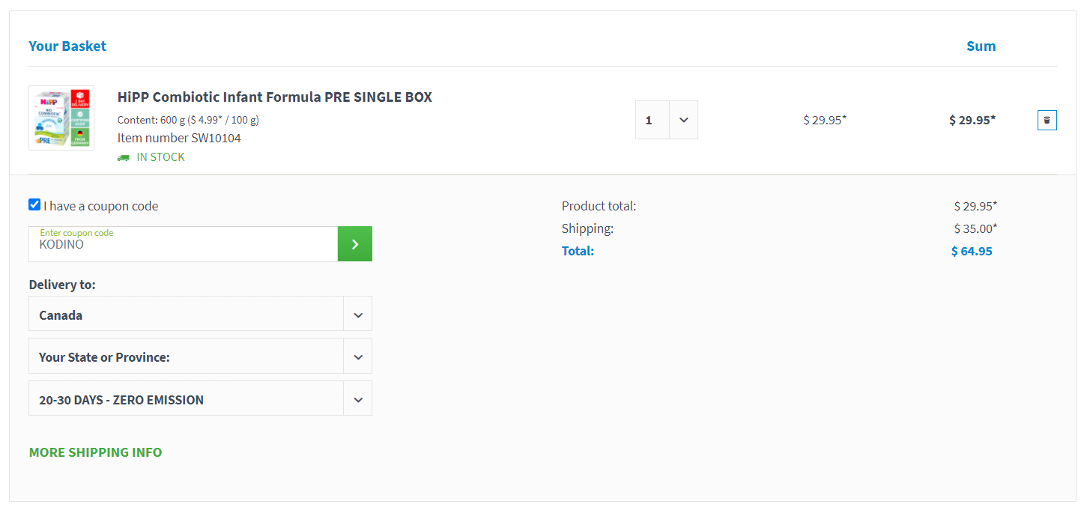Open HiPP Combiotic Infant Formula product title

(275, 97)
